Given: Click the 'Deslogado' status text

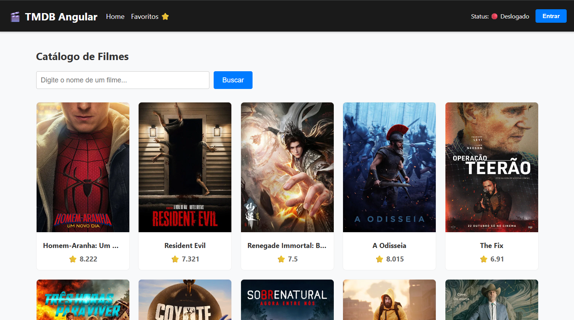Looking at the screenshot, I should point(515,17).
